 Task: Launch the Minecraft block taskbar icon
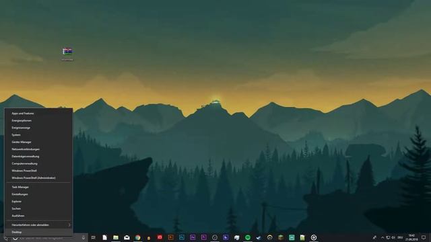pos(281,237)
